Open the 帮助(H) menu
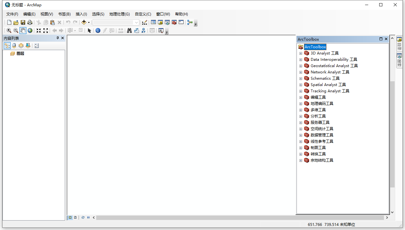 coord(181,14)
